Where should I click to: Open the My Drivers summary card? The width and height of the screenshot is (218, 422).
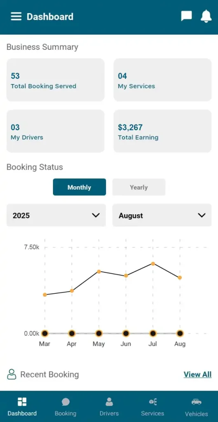(56, 131)
